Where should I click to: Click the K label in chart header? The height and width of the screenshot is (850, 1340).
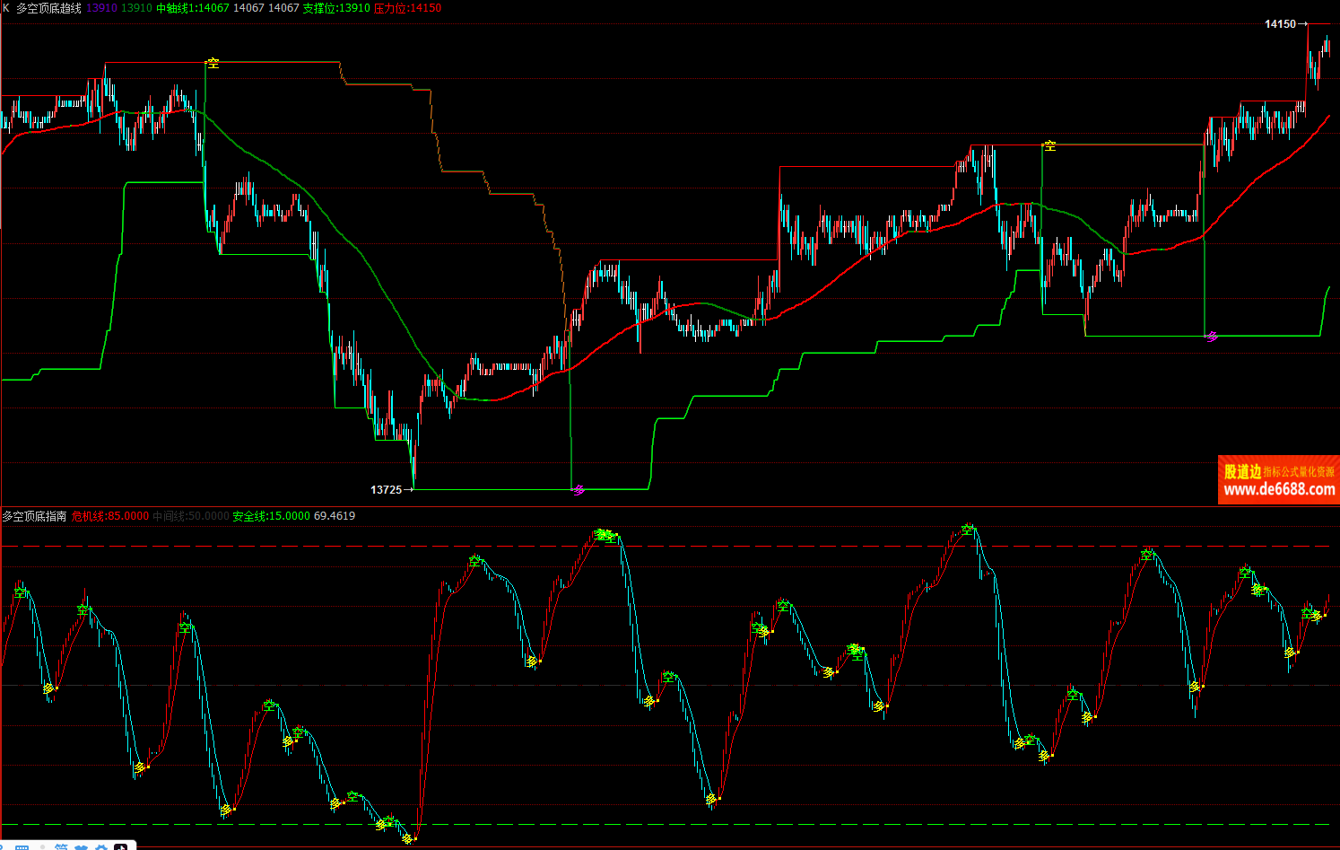pos(6,8)
